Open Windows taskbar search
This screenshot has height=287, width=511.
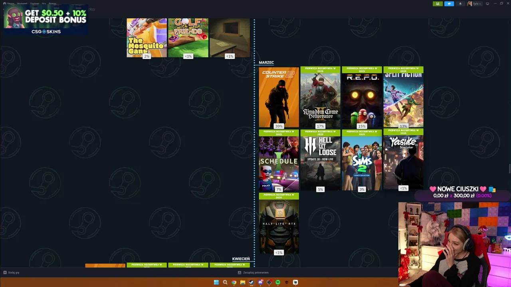tap(225, 282)
